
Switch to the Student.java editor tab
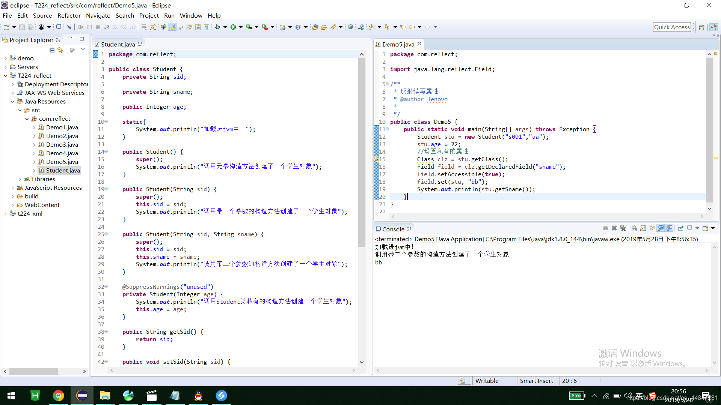click(118, 44)
